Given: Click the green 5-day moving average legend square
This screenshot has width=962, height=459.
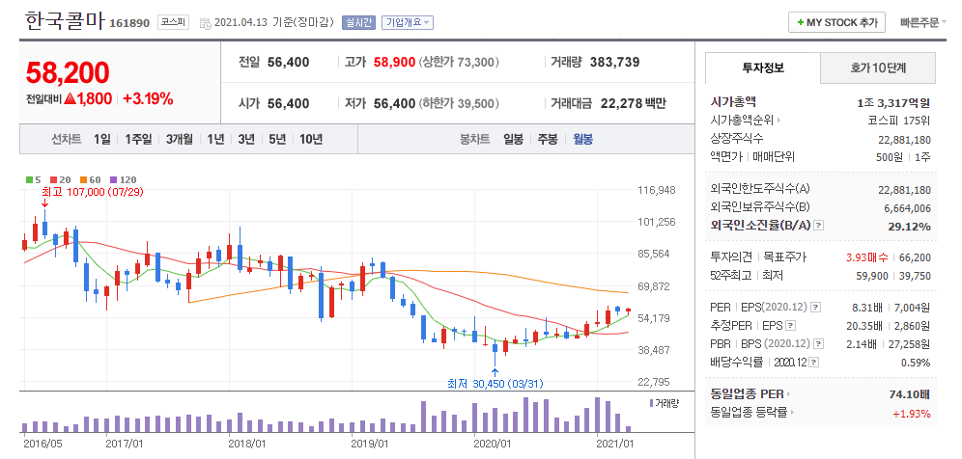Looking at the screenshot, I should (x=29, y=180).
